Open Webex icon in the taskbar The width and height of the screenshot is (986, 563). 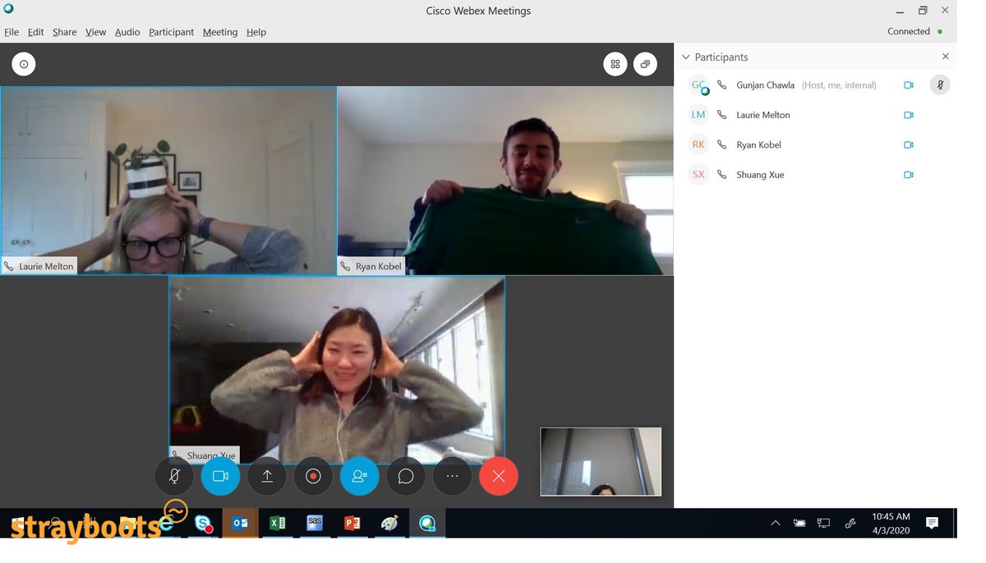point(427,523)
